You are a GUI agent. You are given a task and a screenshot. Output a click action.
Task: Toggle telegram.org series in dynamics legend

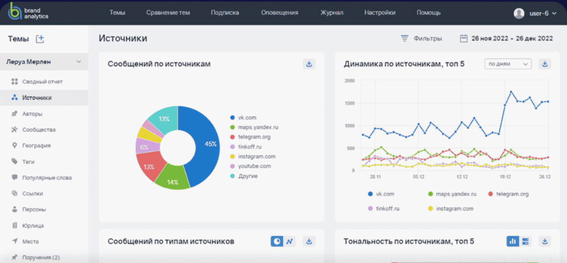click(x=508, y=194)
